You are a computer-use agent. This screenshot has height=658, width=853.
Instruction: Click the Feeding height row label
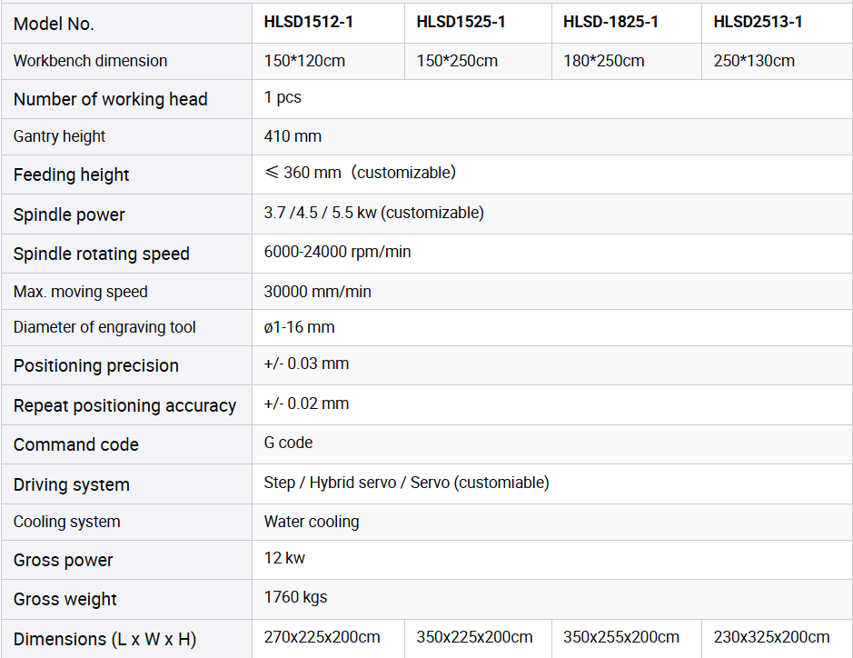point(72,174)
